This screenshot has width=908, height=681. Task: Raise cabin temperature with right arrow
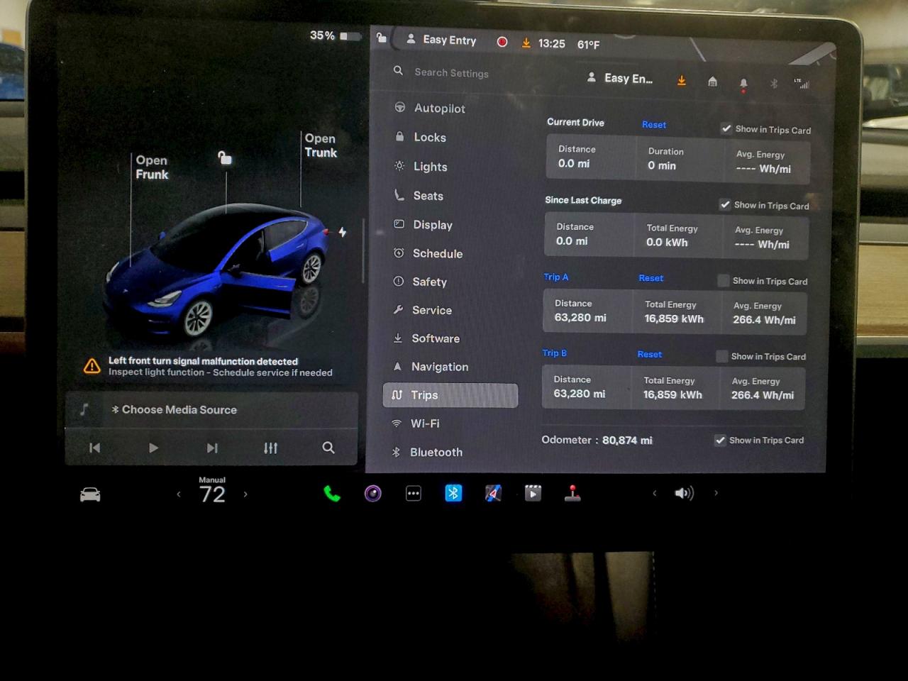point(245,494)
